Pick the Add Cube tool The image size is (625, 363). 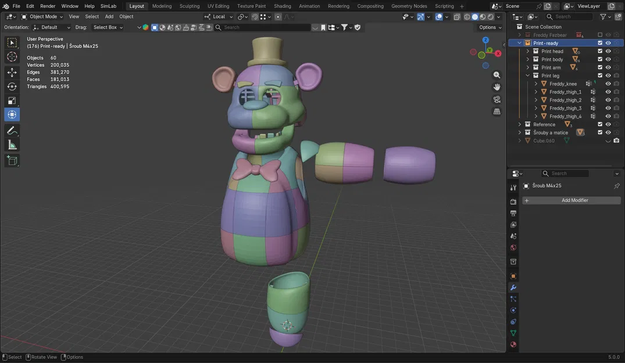coord(12,160)
